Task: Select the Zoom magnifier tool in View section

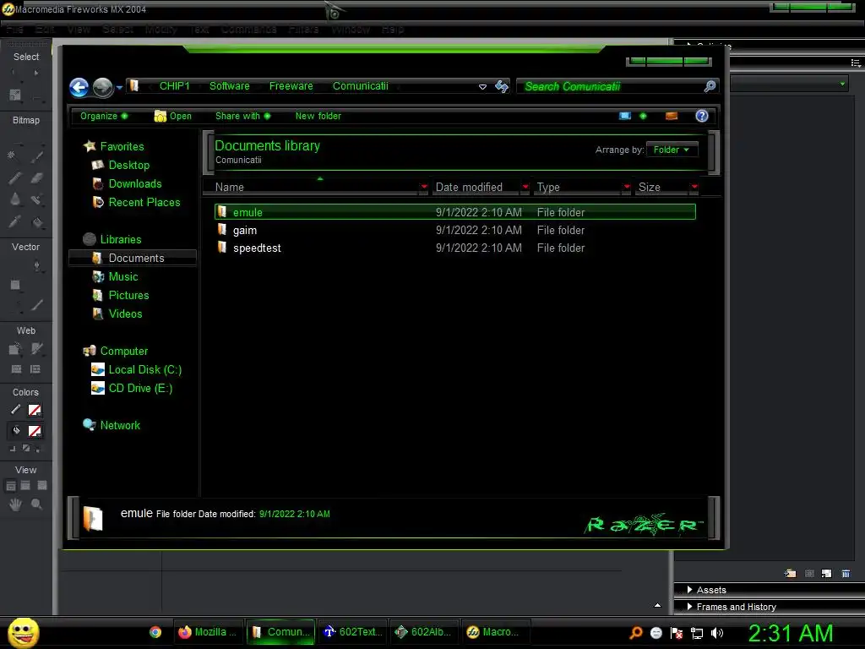Action: coord(37,504)
